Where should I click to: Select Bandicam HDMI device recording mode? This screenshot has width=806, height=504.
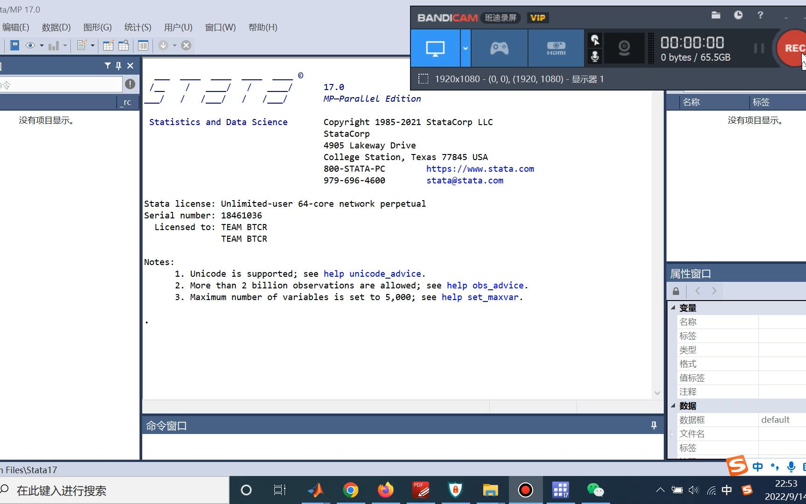[556, 48]
